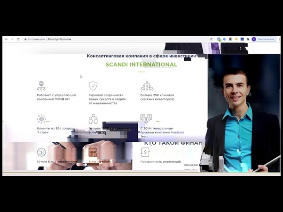Click 'Клиенты из 30 городов 7 стран' text
This screenshot has width=283, height=212.
[x=55, y=130]
